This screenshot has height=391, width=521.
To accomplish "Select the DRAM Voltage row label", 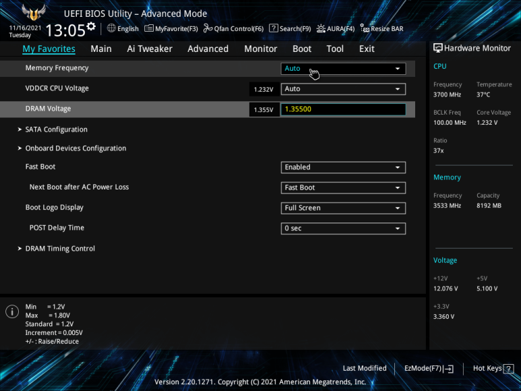I will pos(48,109).
